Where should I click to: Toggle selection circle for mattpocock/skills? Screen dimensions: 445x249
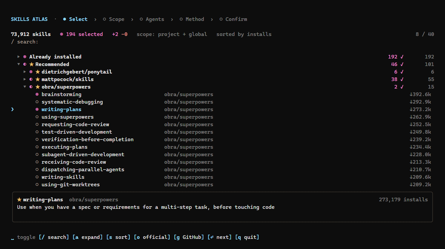pos(31,79)
